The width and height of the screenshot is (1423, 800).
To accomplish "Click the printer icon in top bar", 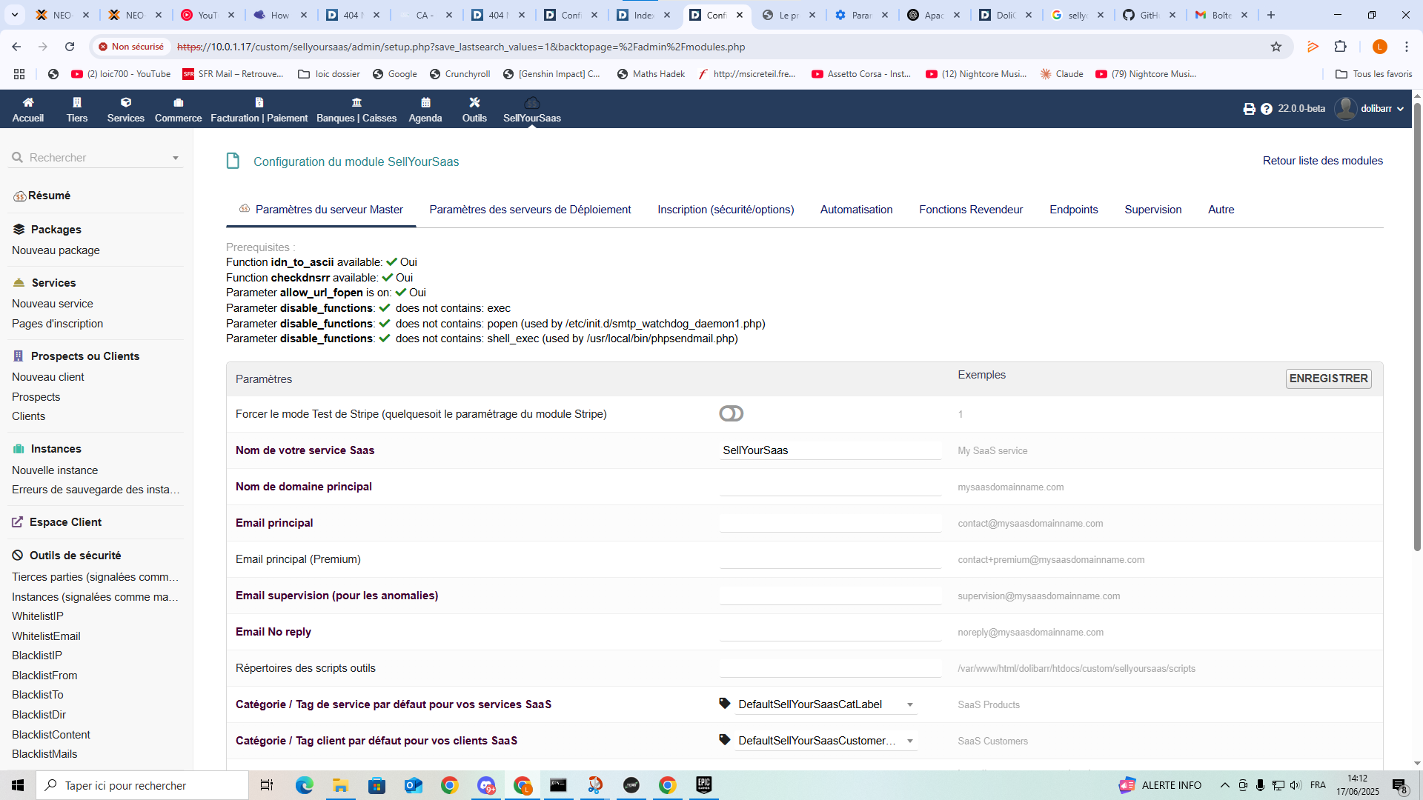I will click(x=1250, y=109).
